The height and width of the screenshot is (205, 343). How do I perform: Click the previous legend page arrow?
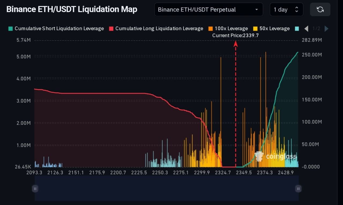306,29
